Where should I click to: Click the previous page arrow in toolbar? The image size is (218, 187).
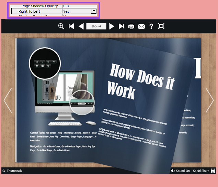point(81,26)
